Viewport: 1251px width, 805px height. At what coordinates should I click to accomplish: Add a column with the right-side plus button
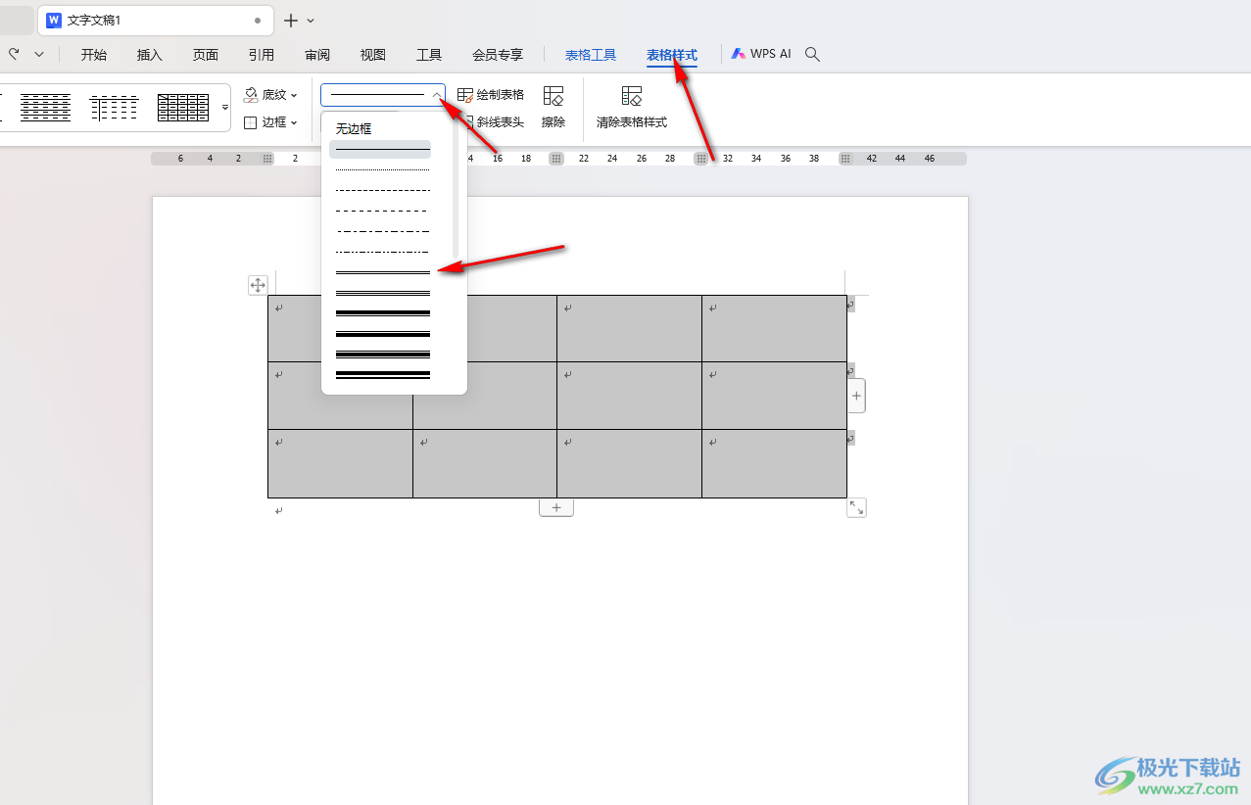856,396
